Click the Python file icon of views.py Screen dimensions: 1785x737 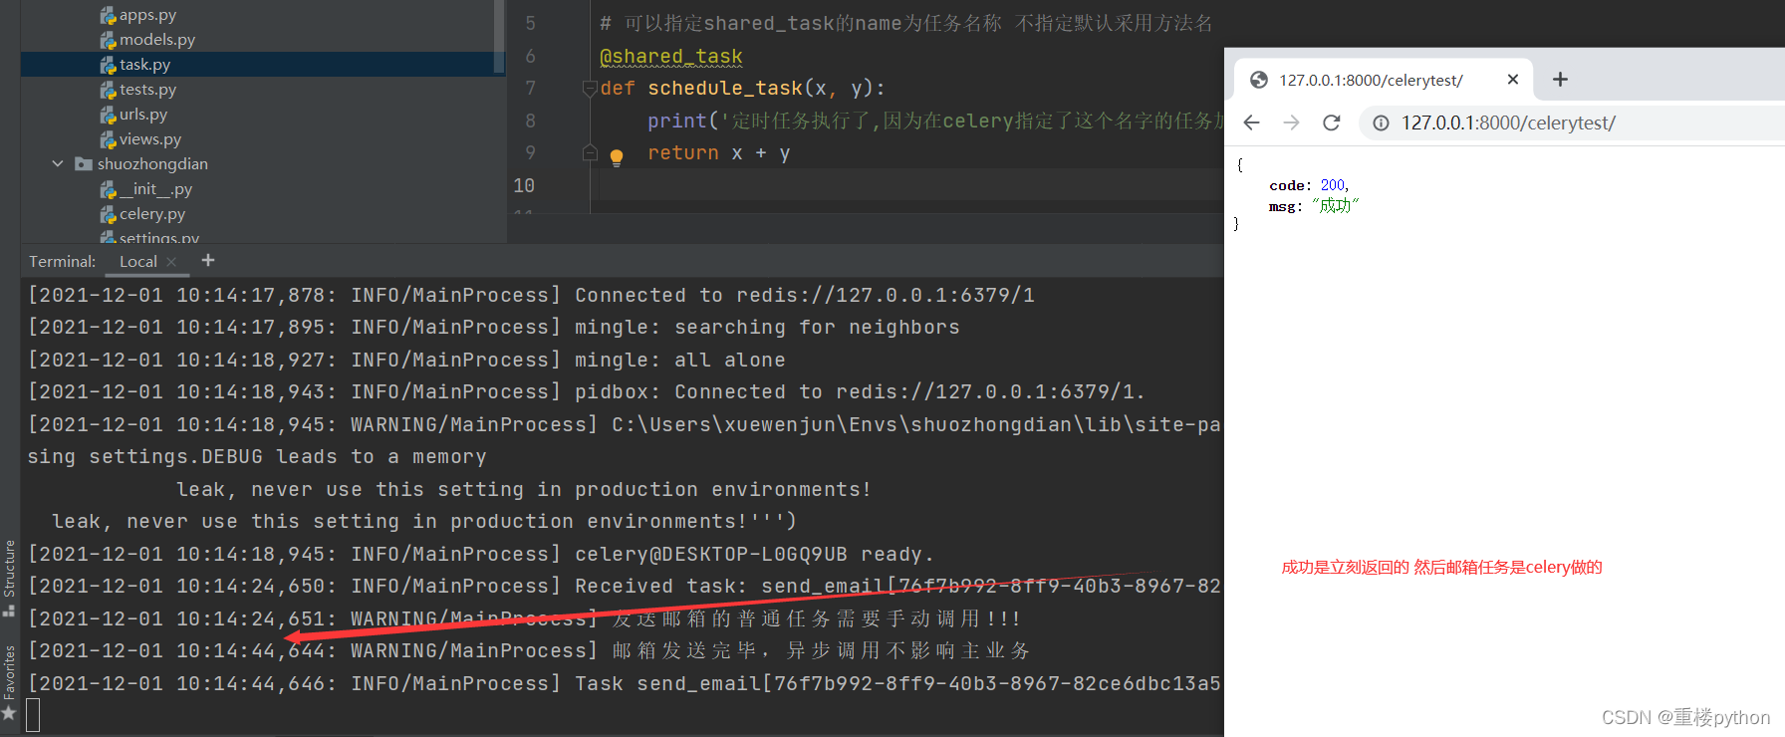pos(109,139)
